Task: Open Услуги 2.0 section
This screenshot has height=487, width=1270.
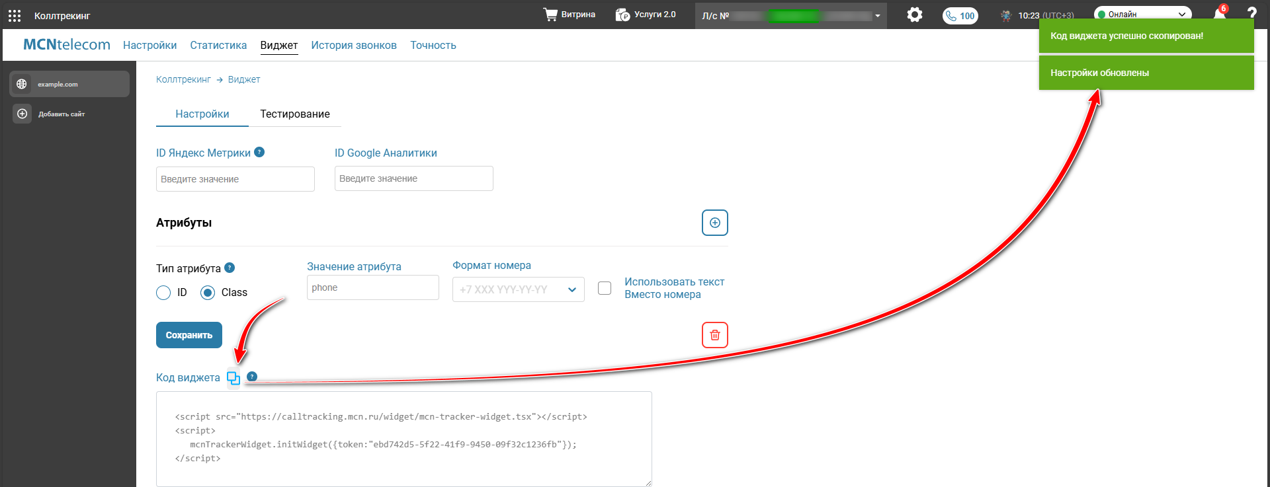Action: click(x=646, y=15)
